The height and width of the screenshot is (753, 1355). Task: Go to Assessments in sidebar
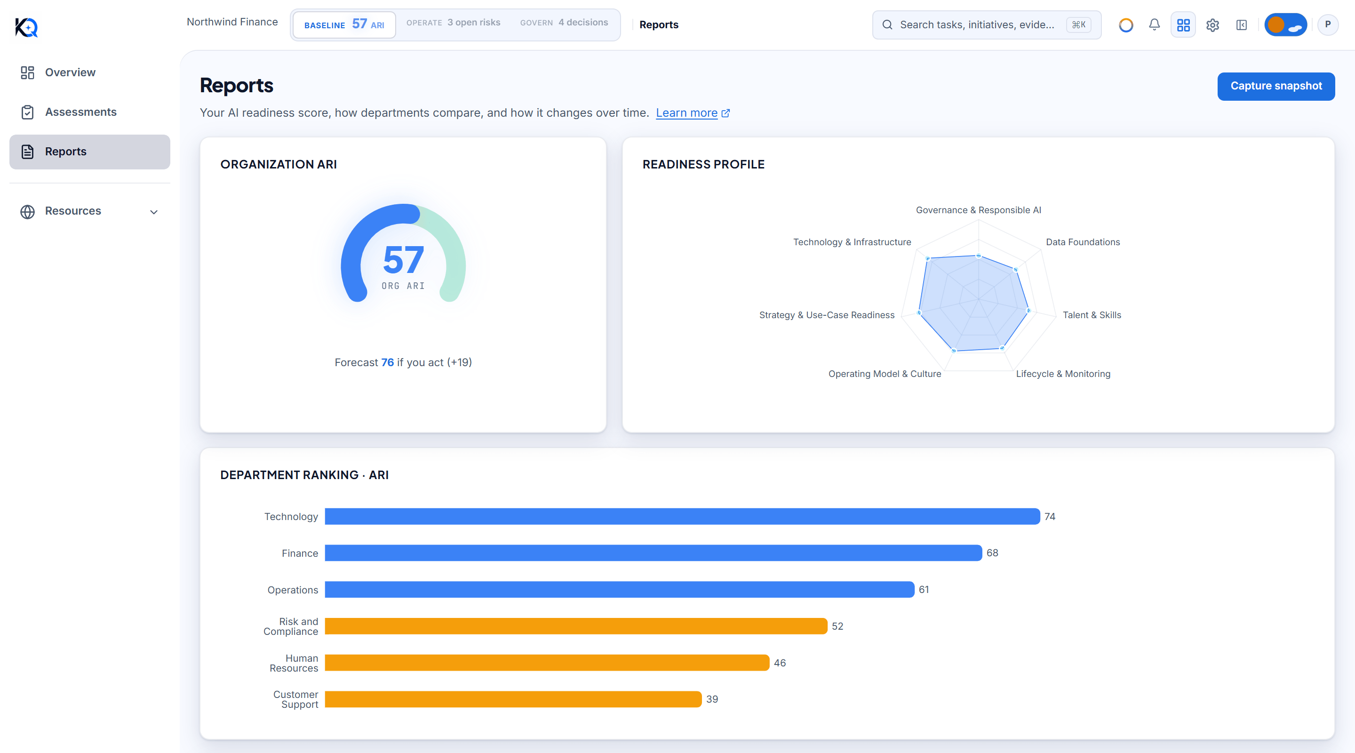[89, 112]
